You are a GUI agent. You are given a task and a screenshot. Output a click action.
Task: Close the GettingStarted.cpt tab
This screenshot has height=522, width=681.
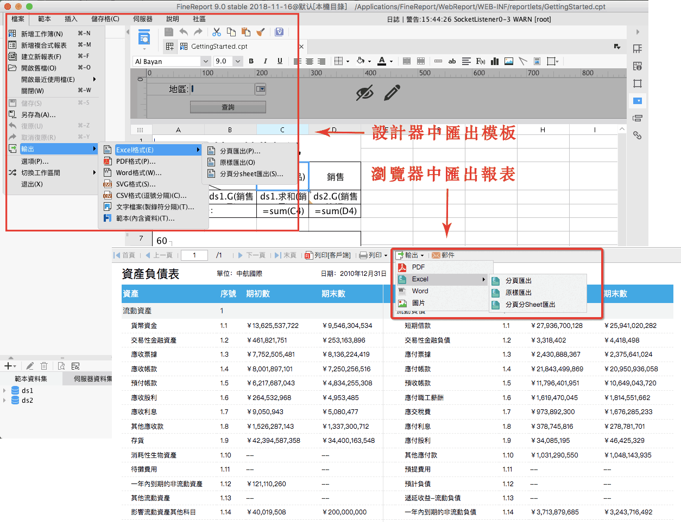[301, 47]
